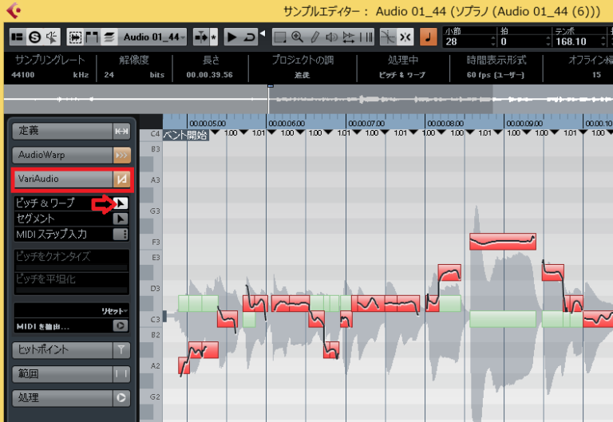613x422 pixels.
Task: Click the small arrow beside the loop button
Action: point(263,34)
